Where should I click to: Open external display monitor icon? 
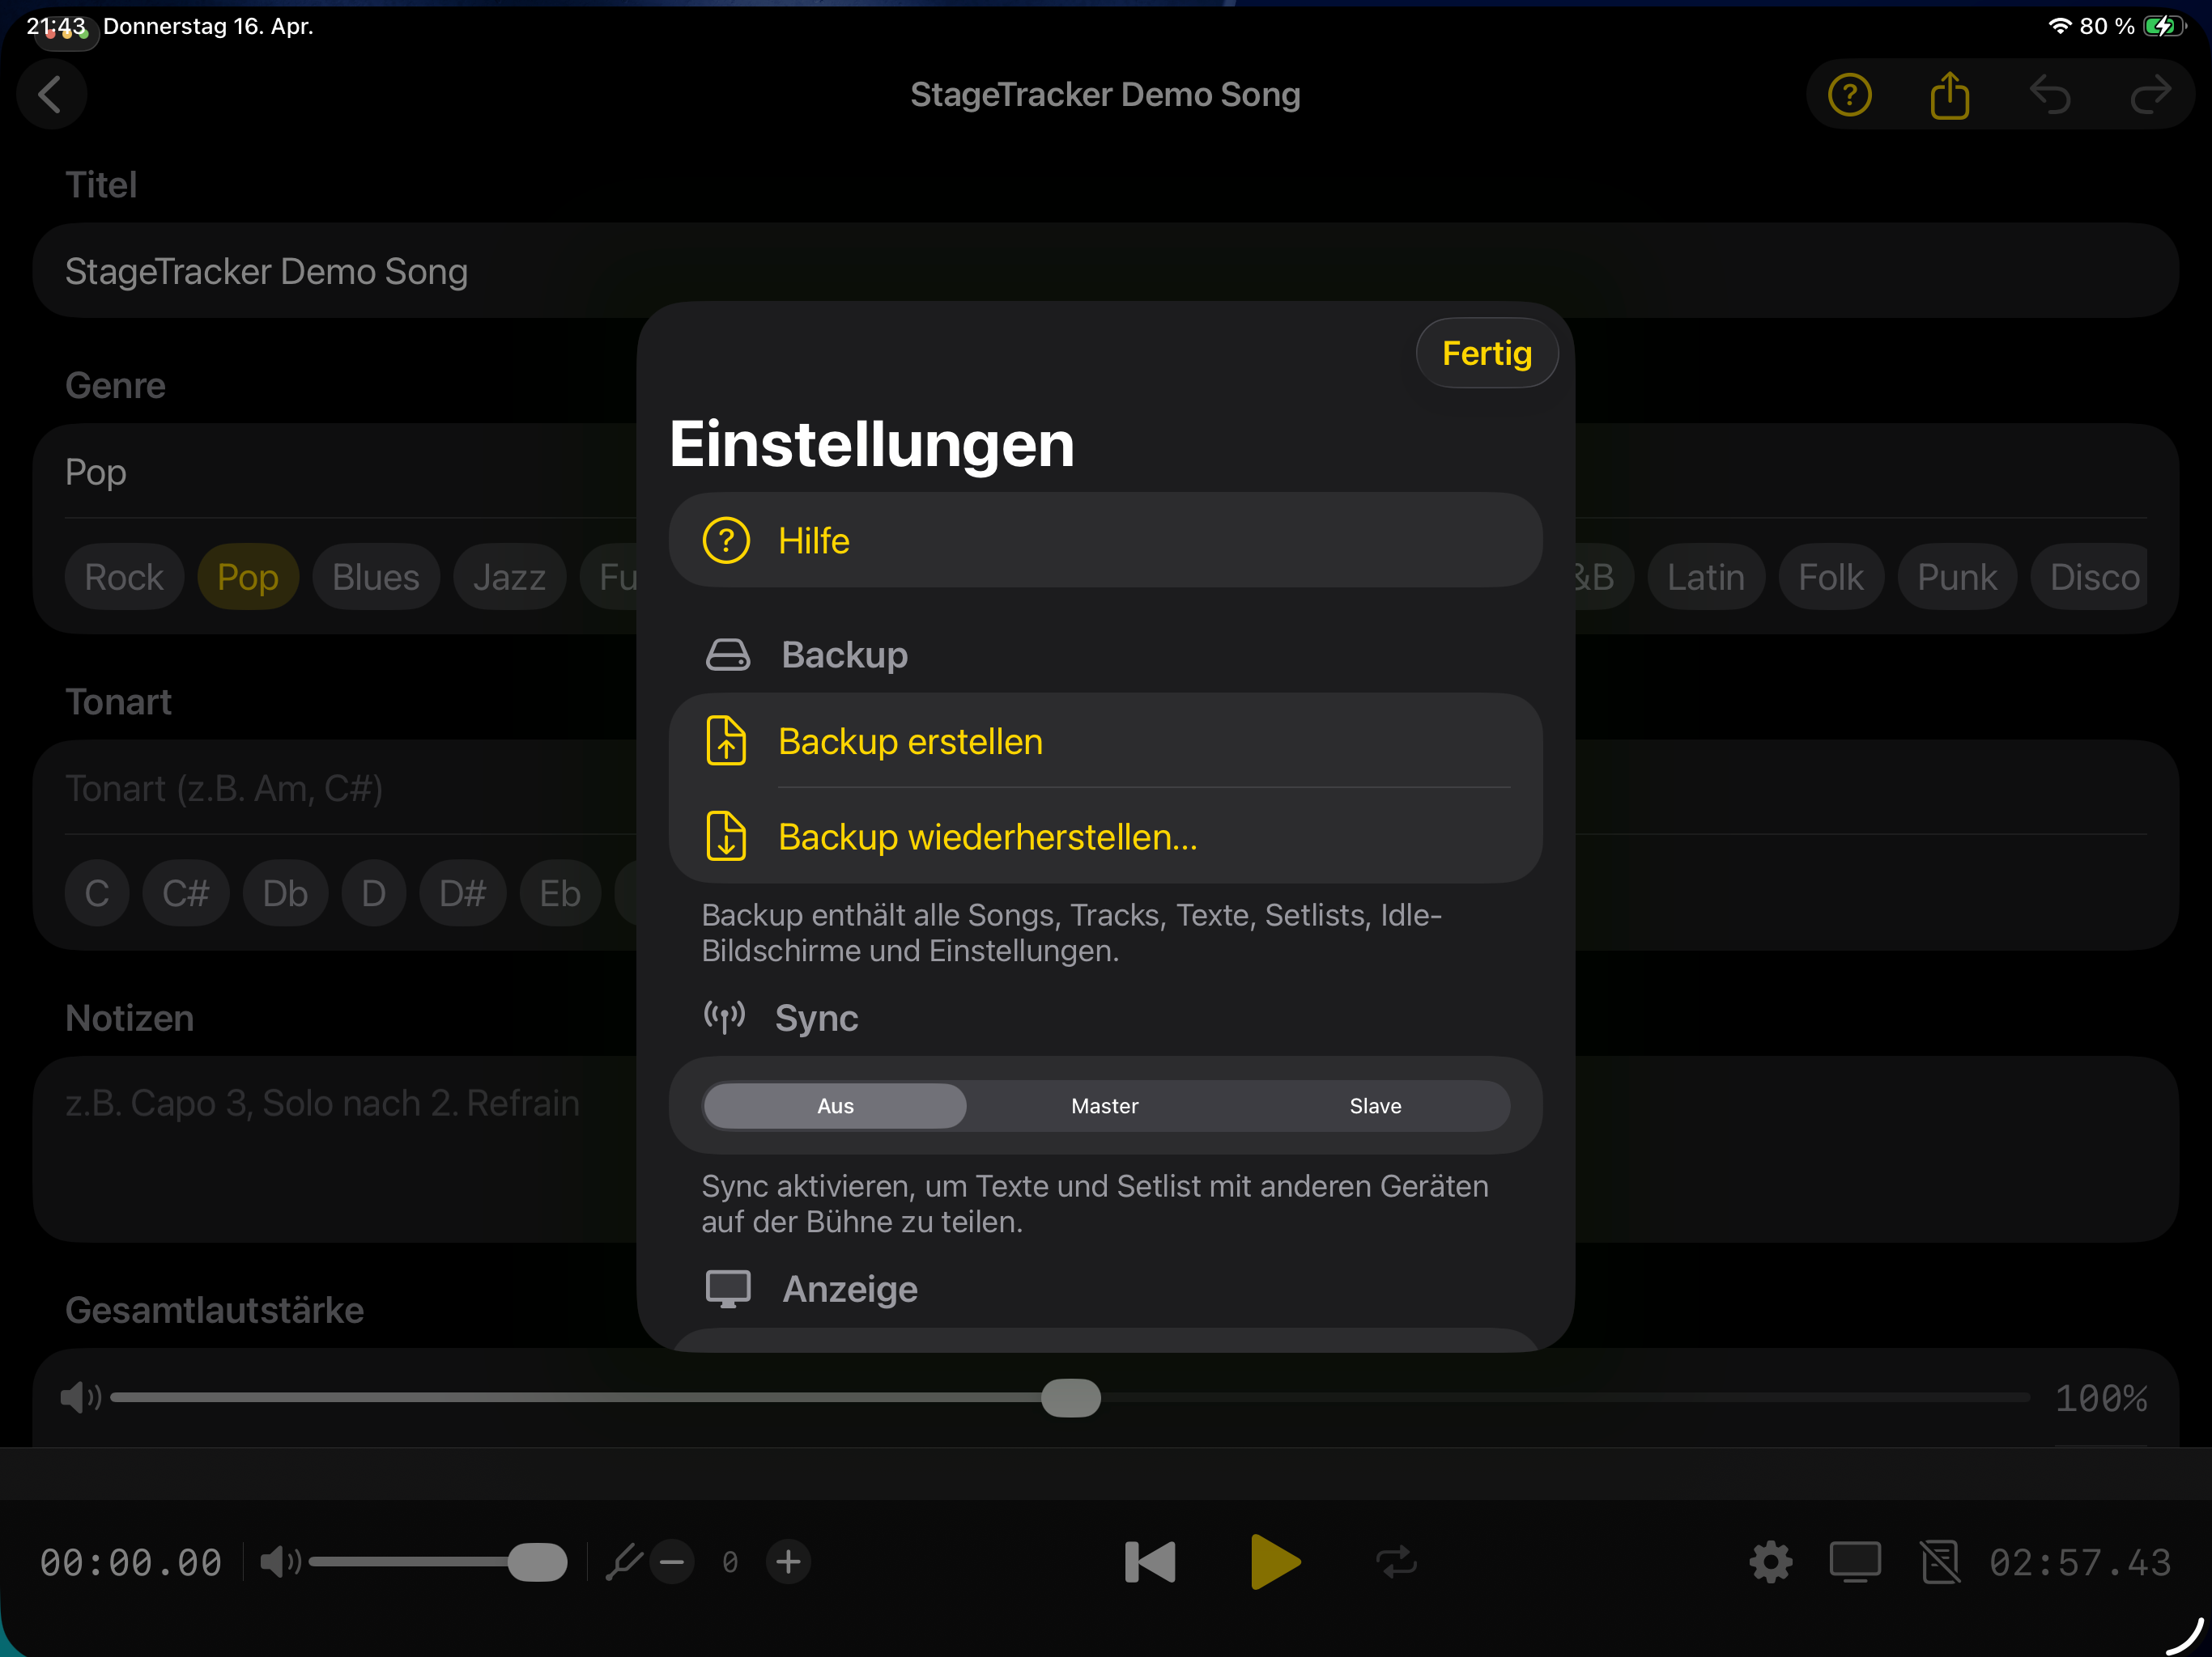click(1855, 1561)
